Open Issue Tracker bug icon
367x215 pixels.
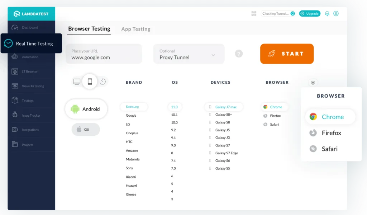click(15, 115)
